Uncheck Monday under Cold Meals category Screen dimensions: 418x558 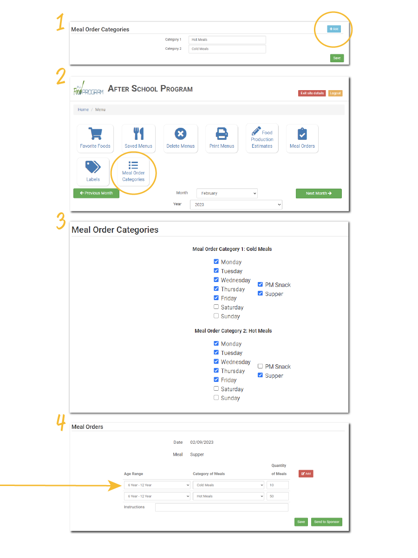tap(216, 262)
